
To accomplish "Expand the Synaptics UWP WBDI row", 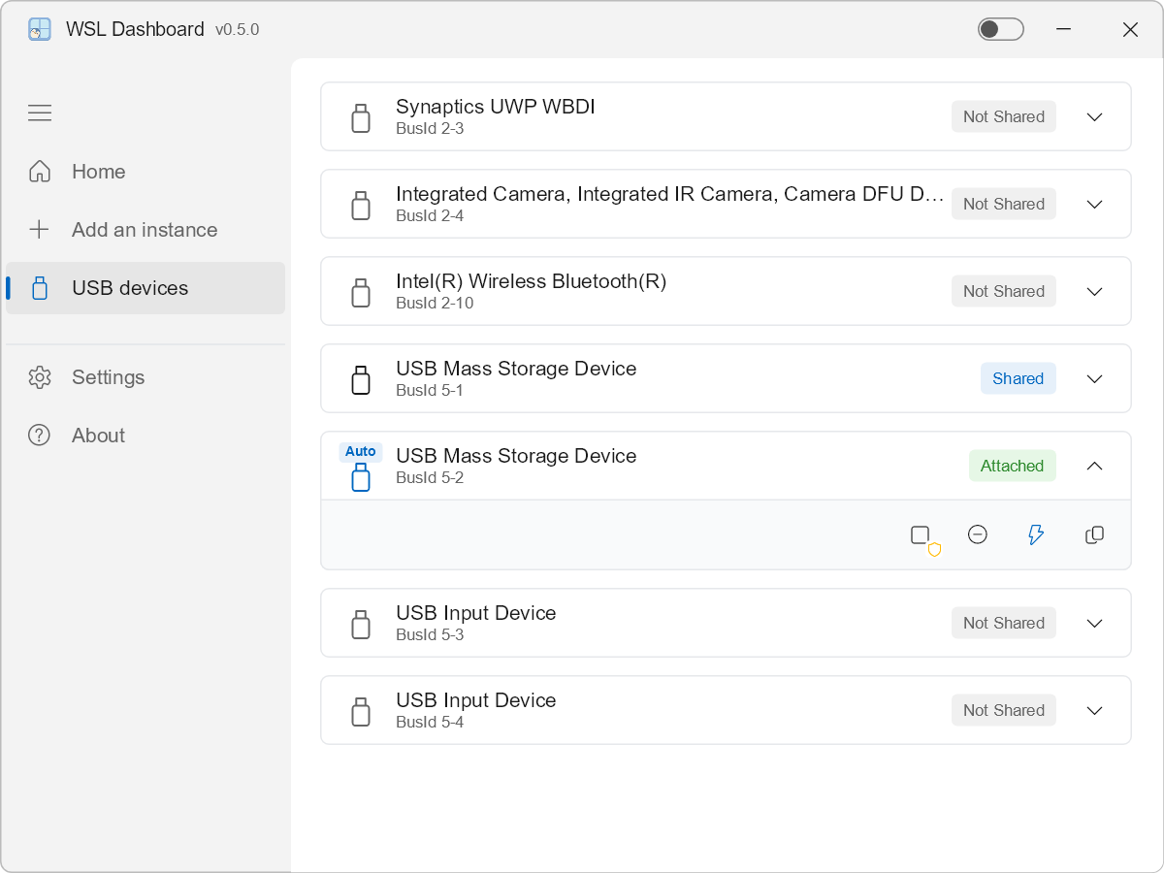I will (1095, 116).
